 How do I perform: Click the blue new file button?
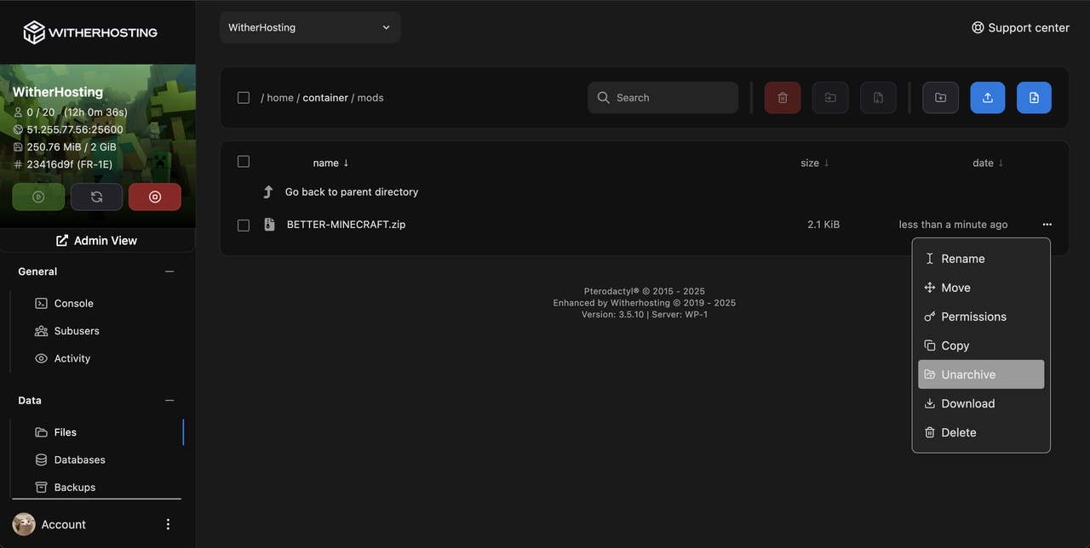(x=1034, y=98)
